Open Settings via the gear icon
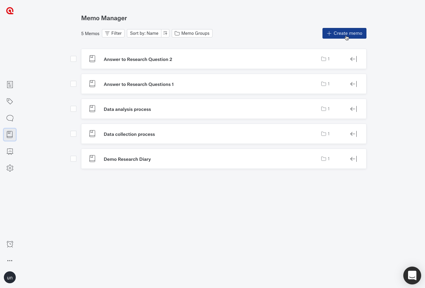 coord(10,168)
